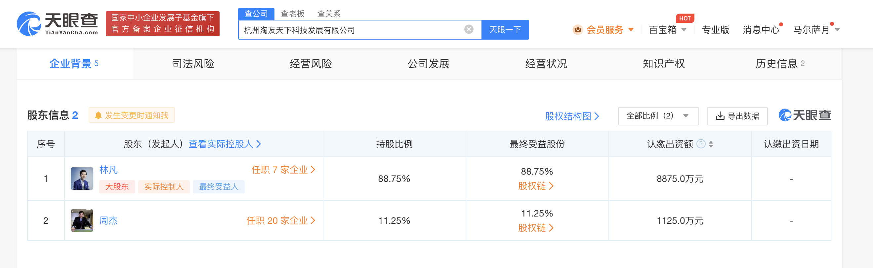
Task: Click the TianYanCha logo icon
Action: coord(29,24)
